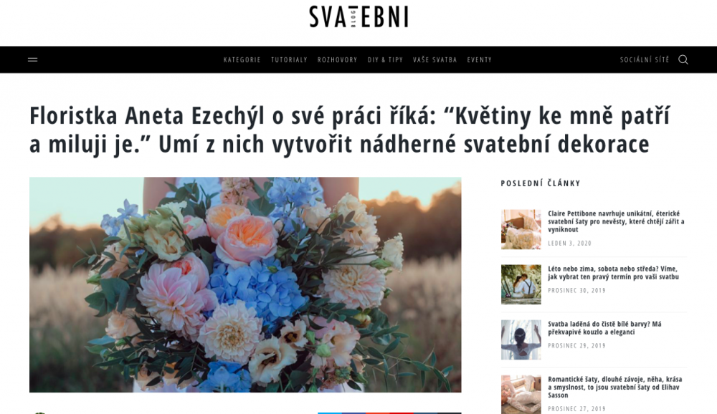The image size is (717, 414).
Task: Read Claire Pettibone wedding dresses article
Action: coord(616,221)
